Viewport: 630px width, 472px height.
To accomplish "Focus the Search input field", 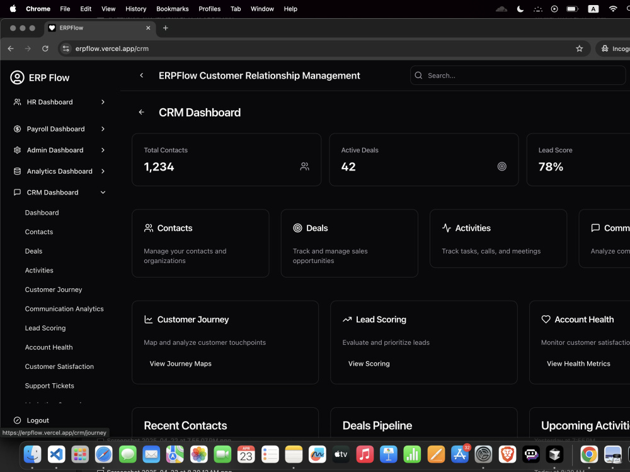I will [517, 76].
